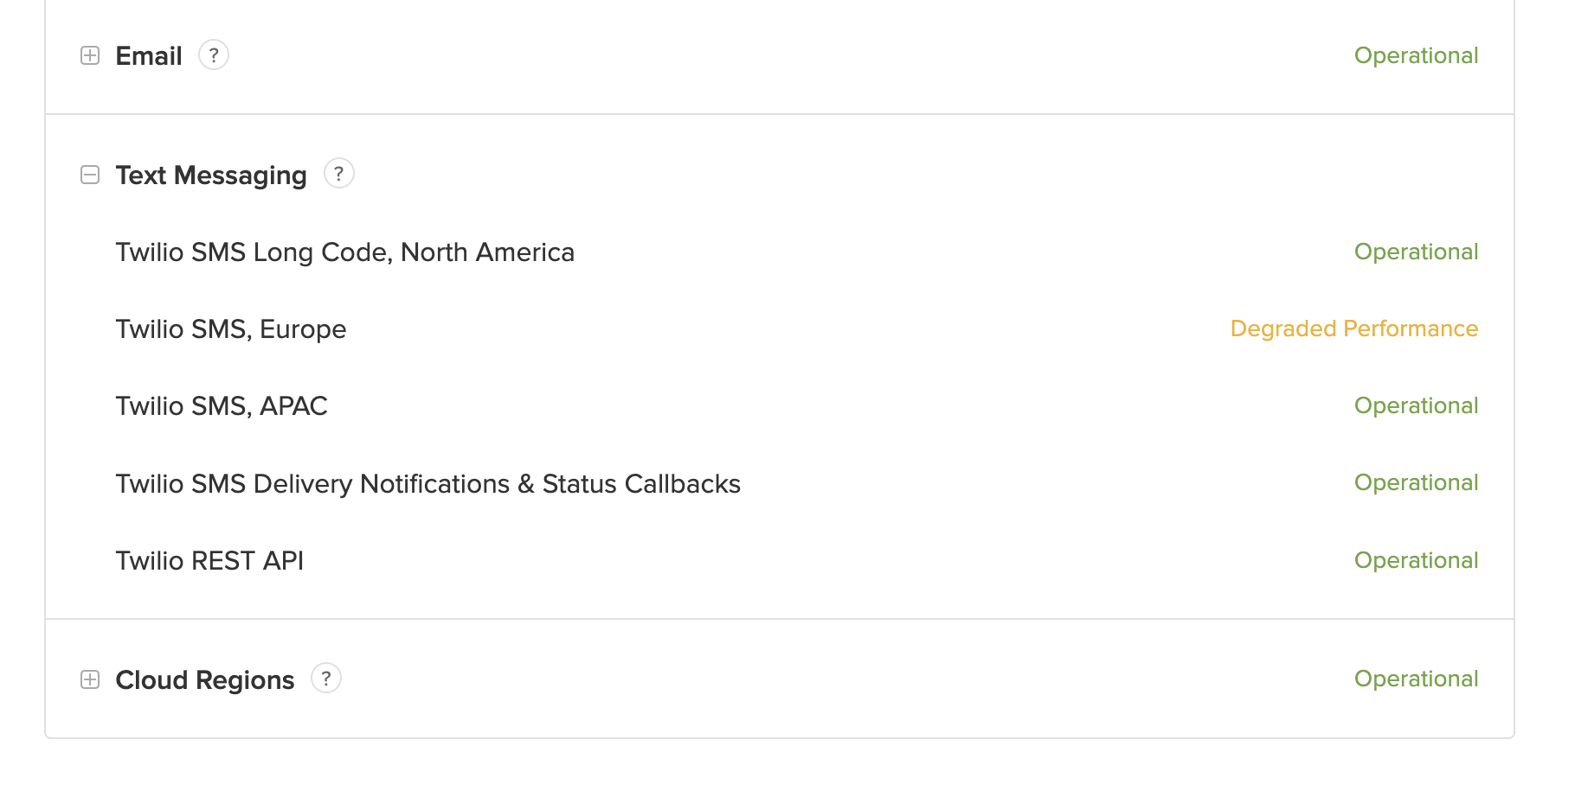Viewport: 1575px width, 797px height.
Task: Click Operational status for Twilio SMS, APAC
Action: tap(1416, 405)
